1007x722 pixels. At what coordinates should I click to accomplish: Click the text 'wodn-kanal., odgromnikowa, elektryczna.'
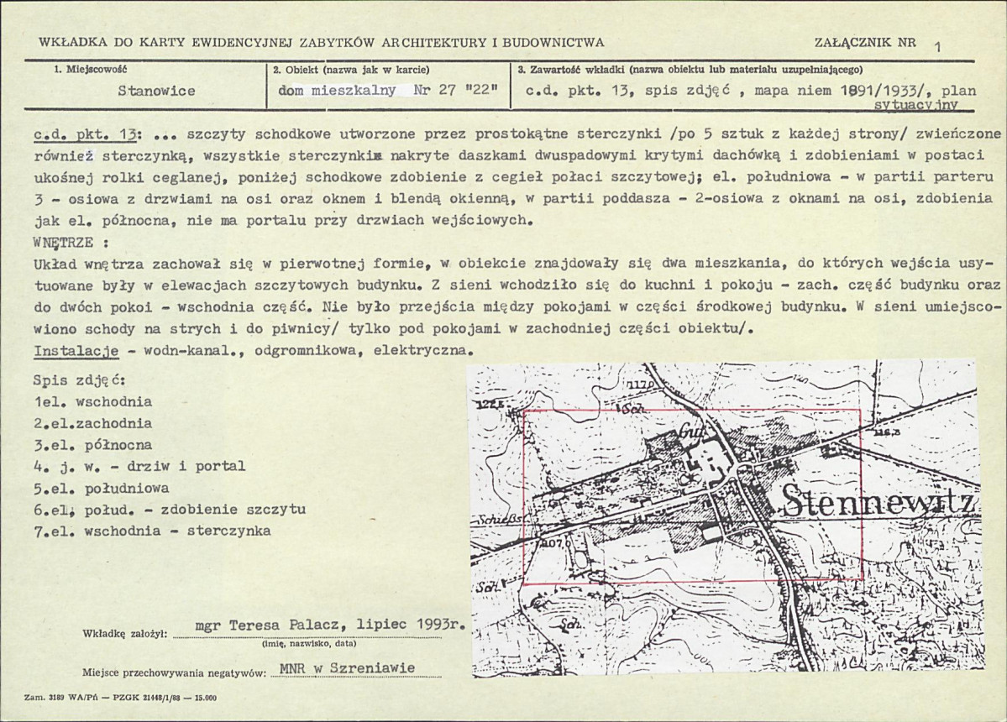[x=309, y=351]
